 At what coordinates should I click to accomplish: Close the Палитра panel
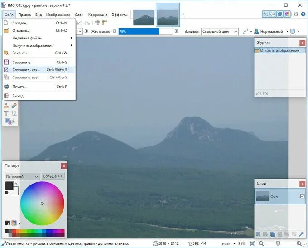tap(64, 166)
